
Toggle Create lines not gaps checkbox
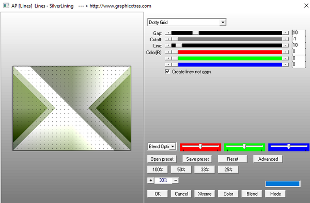click(167, 71)
